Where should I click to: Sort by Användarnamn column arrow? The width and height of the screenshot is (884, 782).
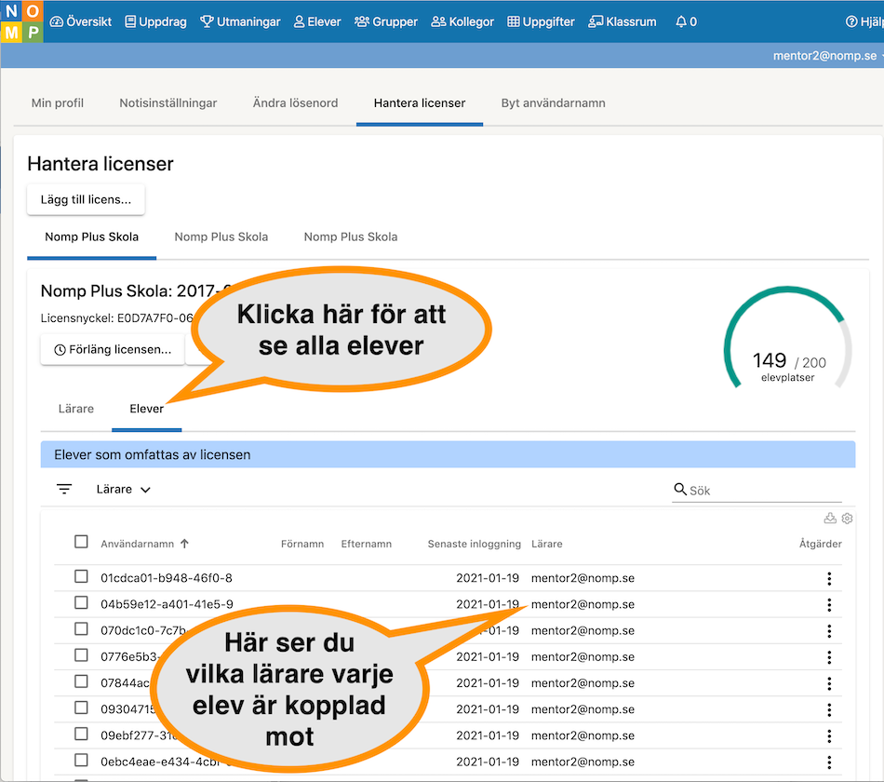coord(185,544)
